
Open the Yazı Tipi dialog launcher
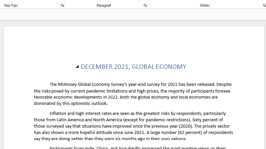point(62,5)
